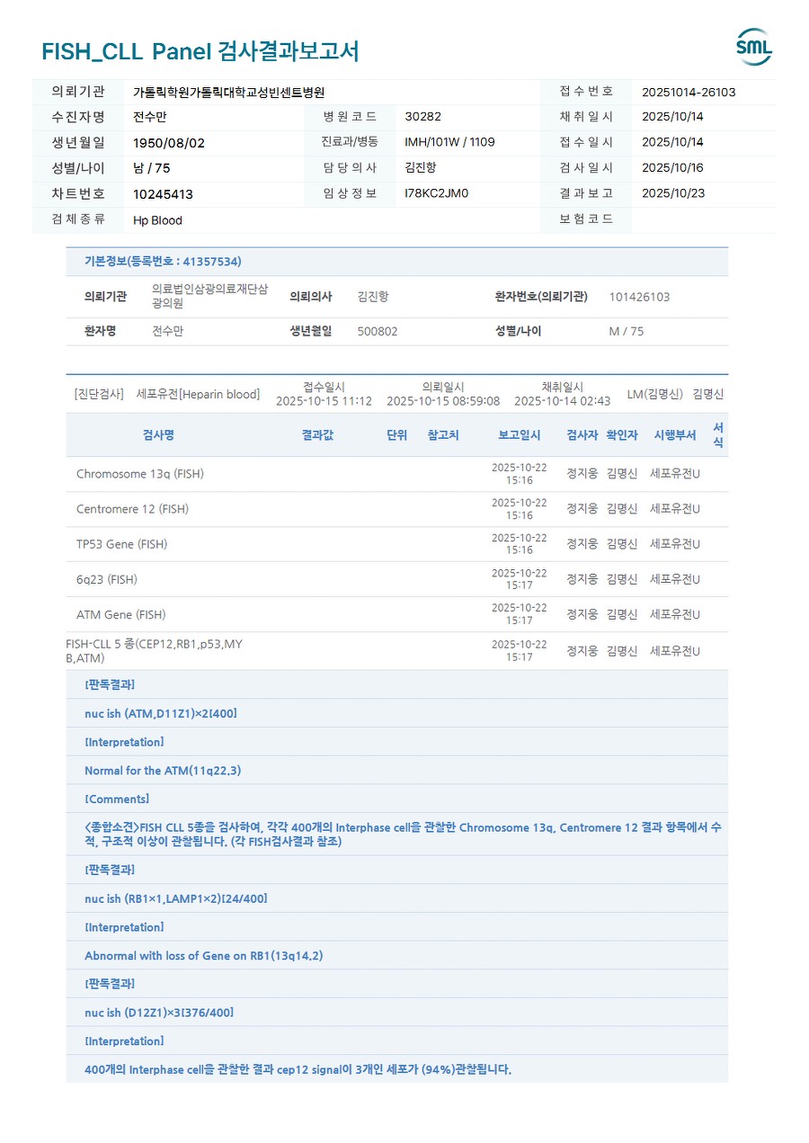Select the 6q23 (FISH) row

tap(397, 579)
